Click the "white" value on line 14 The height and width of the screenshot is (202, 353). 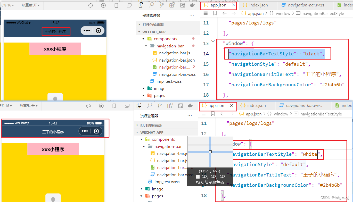point(310,154)
